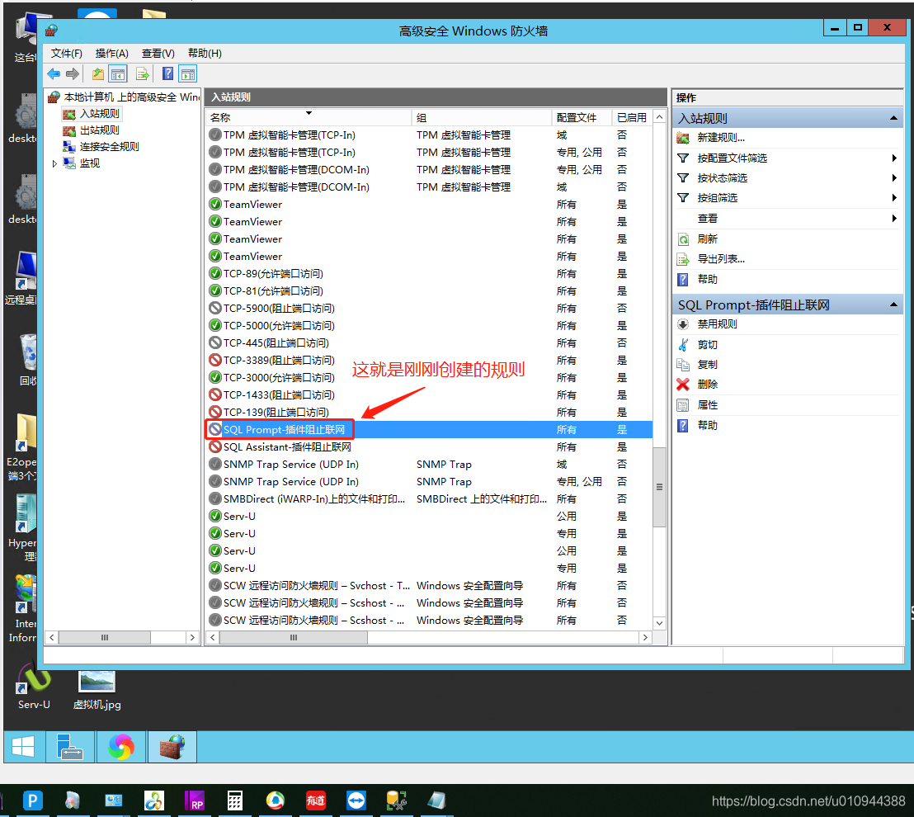Image resolution: width=914 pixels, height=817 pixels.
Task: Expand 按组筛选 submenu arrow
Action: (894, 198)
